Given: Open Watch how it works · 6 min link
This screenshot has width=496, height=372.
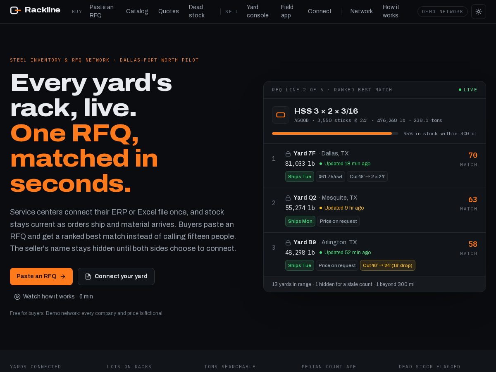Looking at the screenshot, I should coord(53,297).
